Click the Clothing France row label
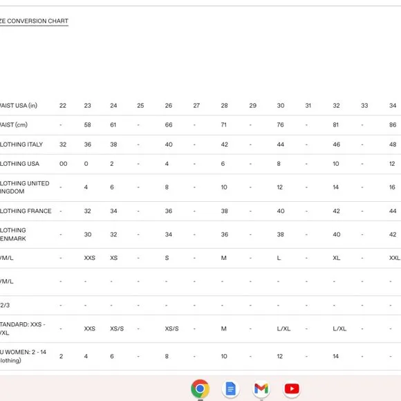 [x=26, y=211]
